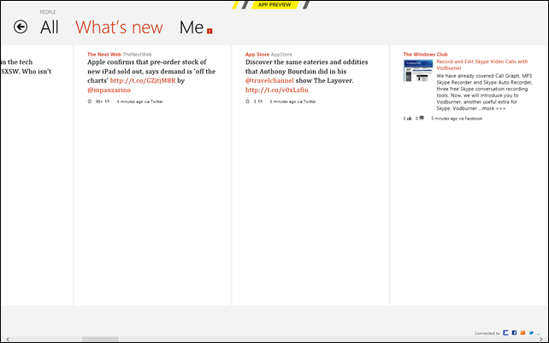This screenshot has height=343, width=549.
Task: Open the Vodburner article thumbnail
Action: tap(417, 71)
